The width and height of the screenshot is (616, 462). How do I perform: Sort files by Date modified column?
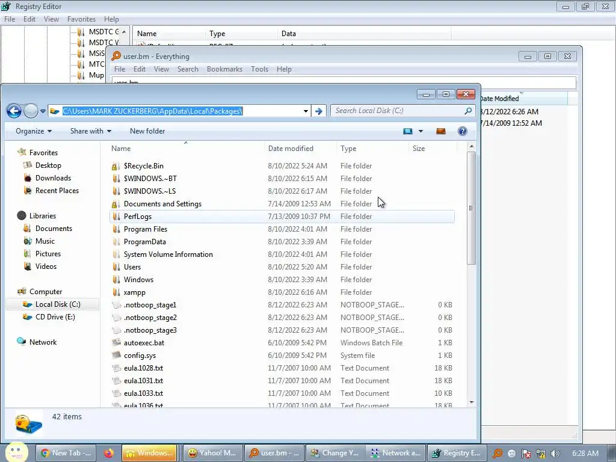291,149
